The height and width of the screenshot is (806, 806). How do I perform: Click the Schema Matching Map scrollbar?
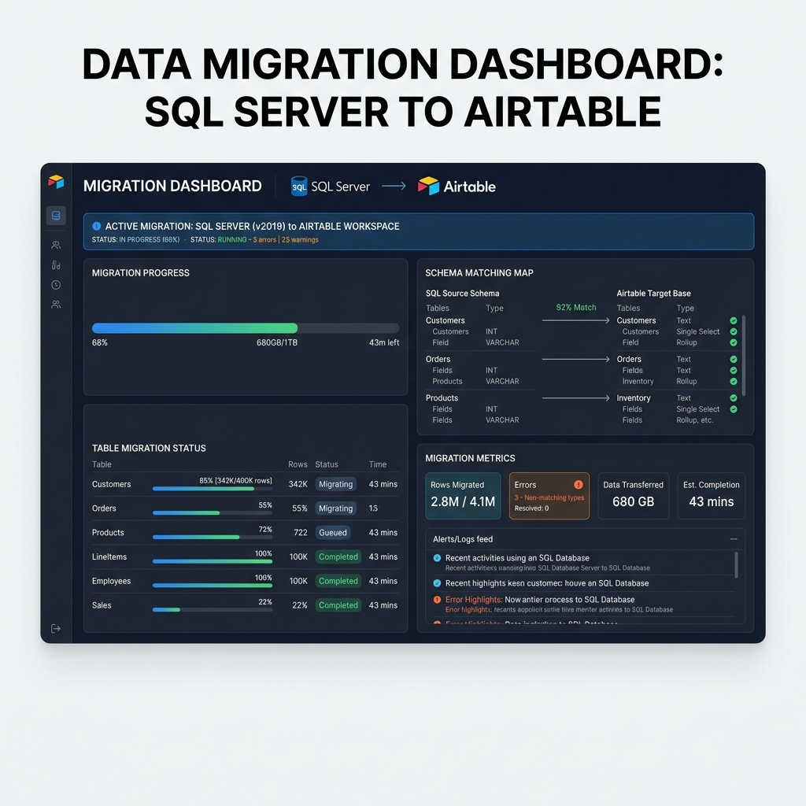click(x=744, y=356)
